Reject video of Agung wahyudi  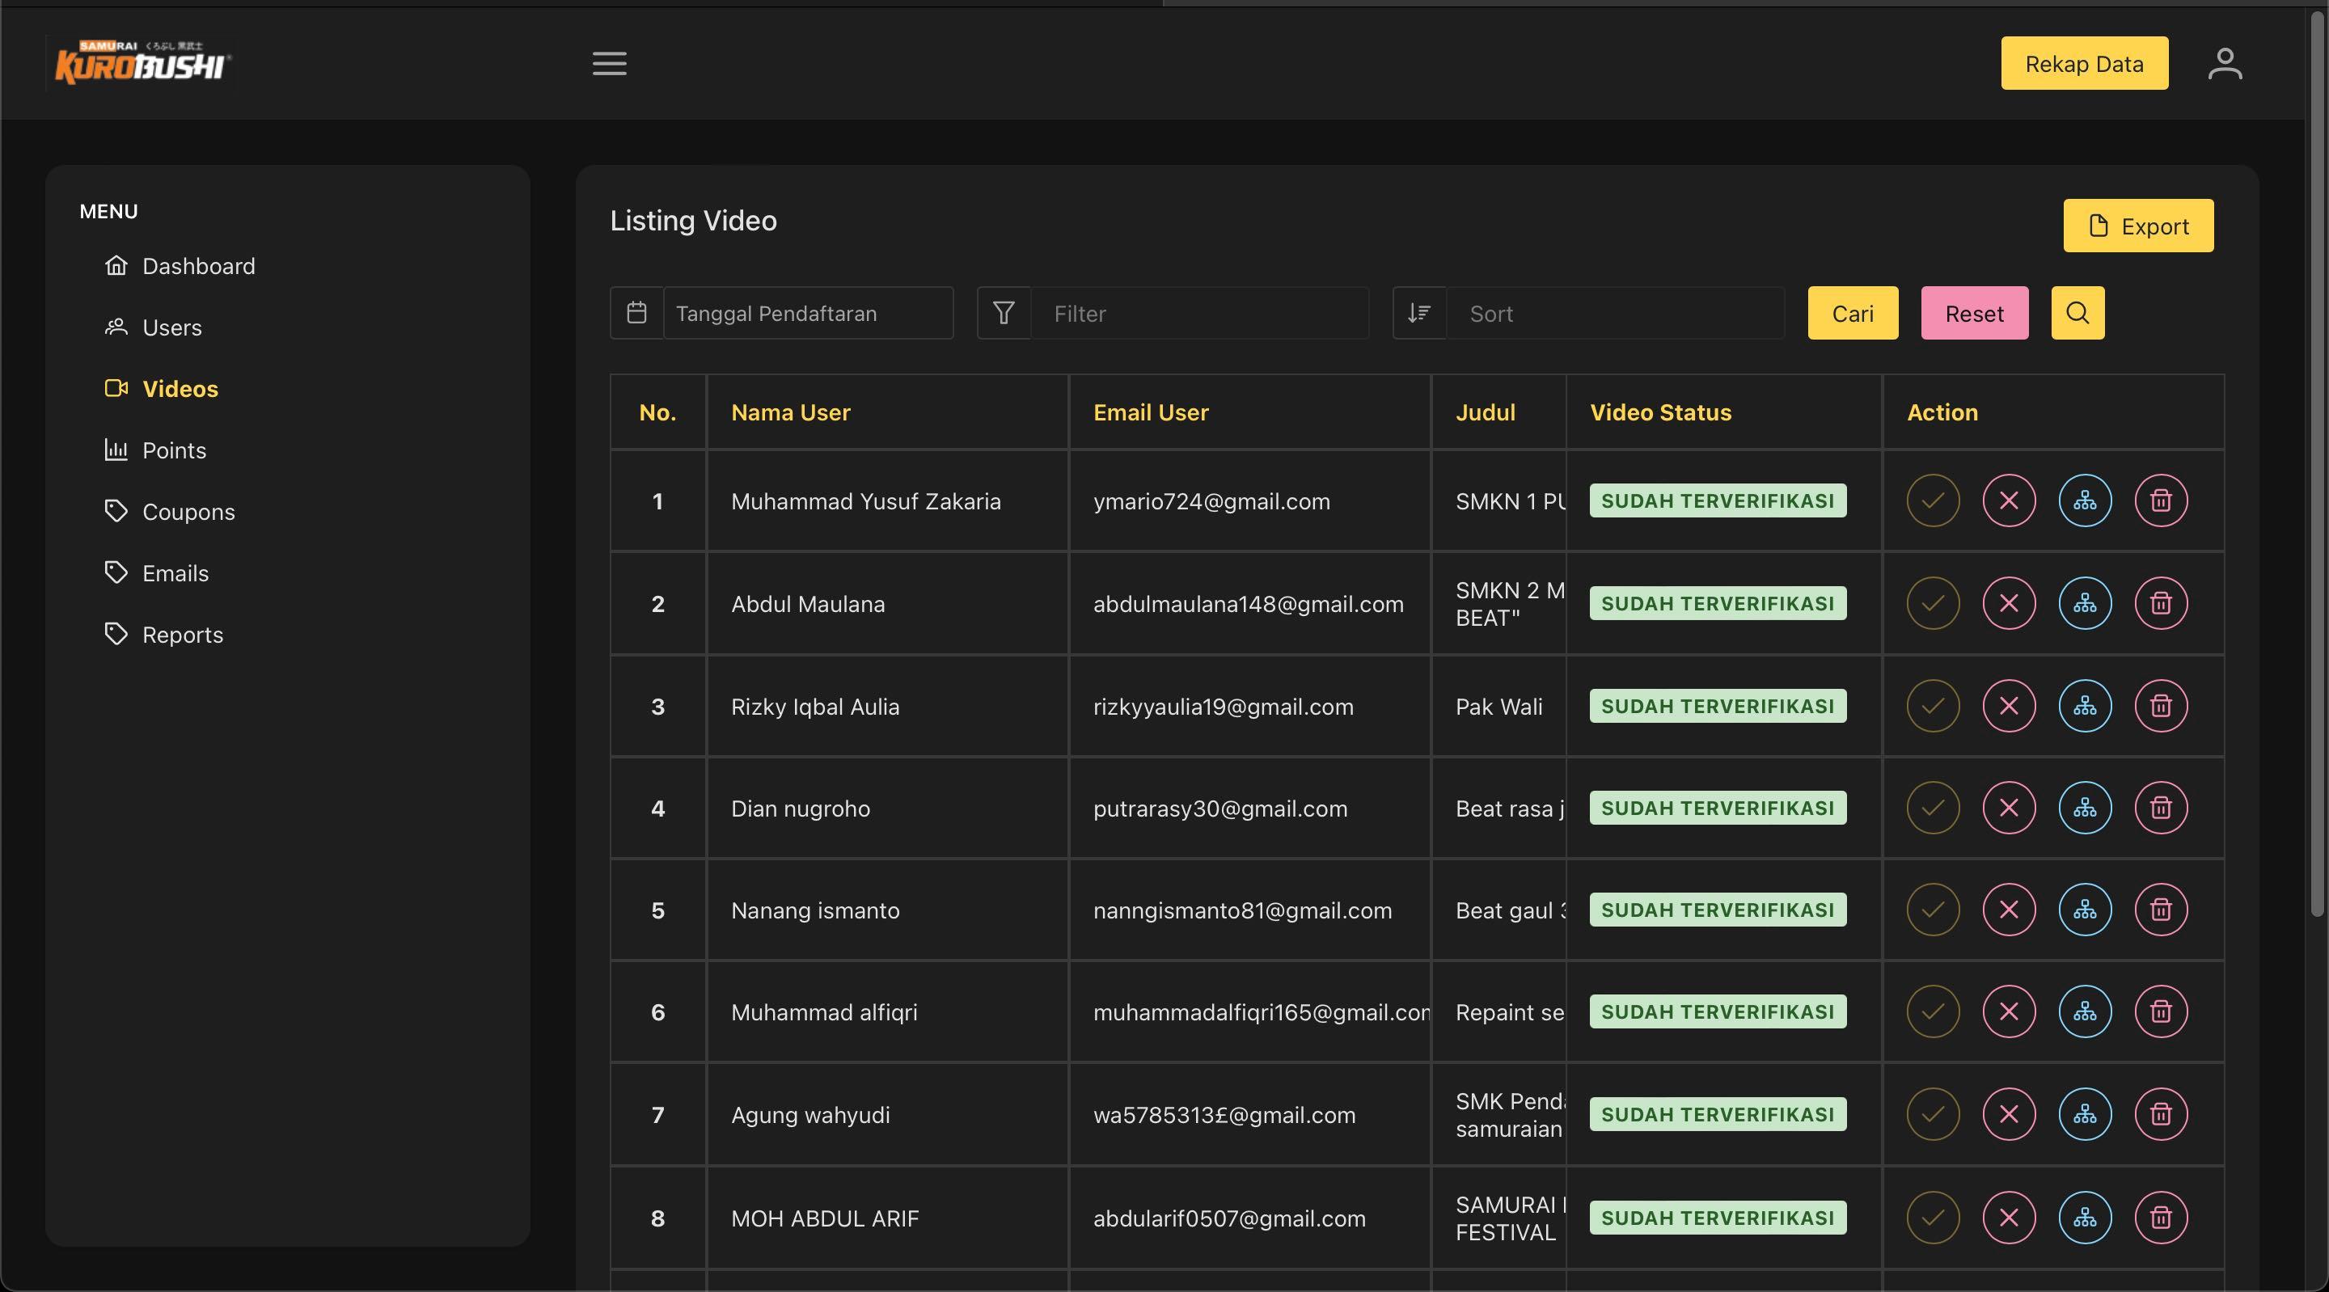pyautogui.click(x=2009, y=1114)
